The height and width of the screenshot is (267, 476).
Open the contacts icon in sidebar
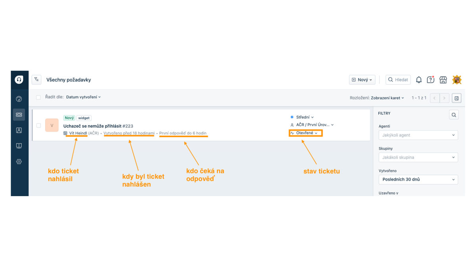tap(19, 130)
